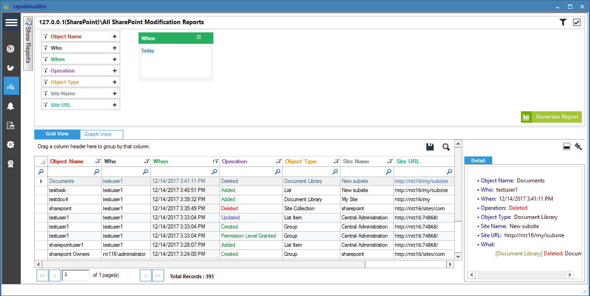Select the sharepoint Owners row
The height and width of the screenshot is (296, 590).
pyautogui.click(x=245, y=254)
